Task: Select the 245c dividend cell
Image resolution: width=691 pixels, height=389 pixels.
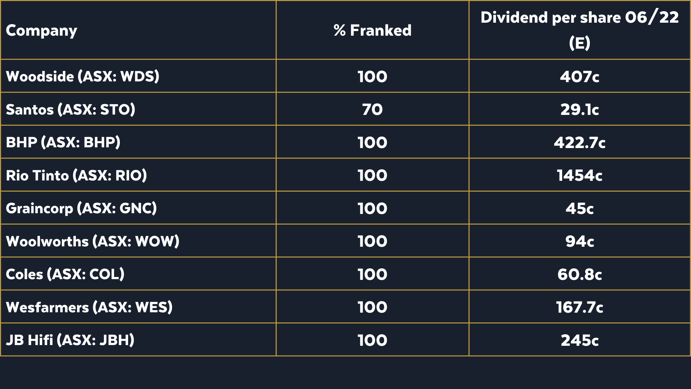Action: [579, 340]
